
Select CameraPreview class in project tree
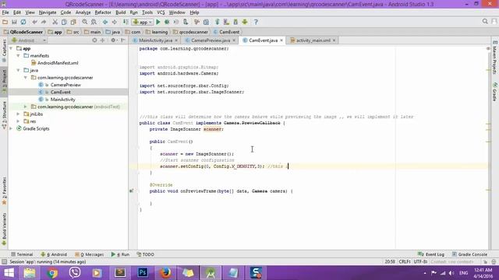tap(65, 85)
